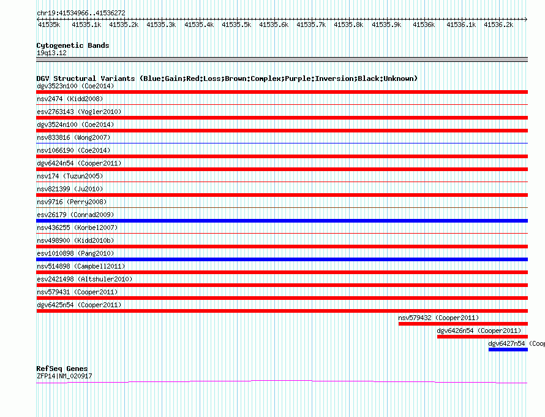Click the dgv3523n100 (Coe2014) variant label
Image resolution: width=545 pixels, height=417 pixels.
[75, 86]
